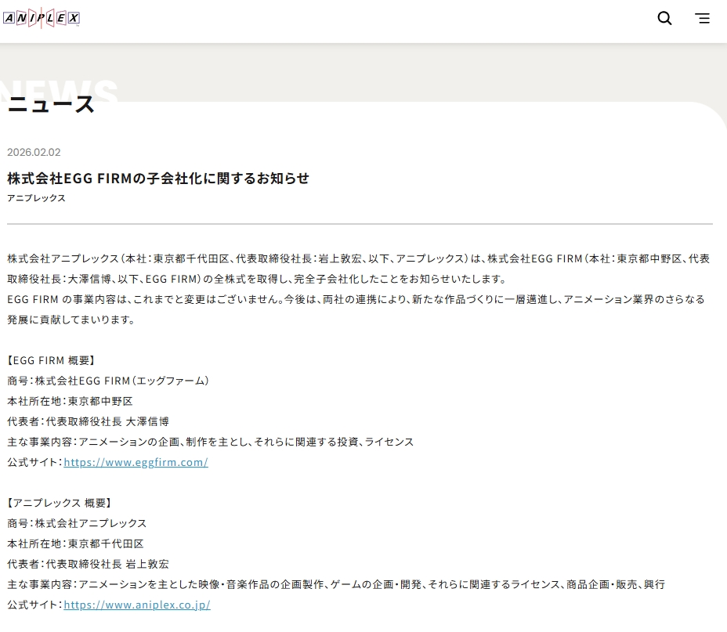
Task: Open the aniplex.co.jp official site link
Action: click(137, 605)
